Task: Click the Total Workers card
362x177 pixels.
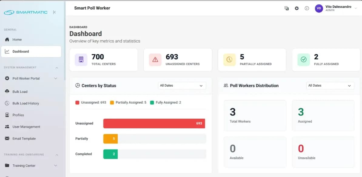Action: coord(255,115)
